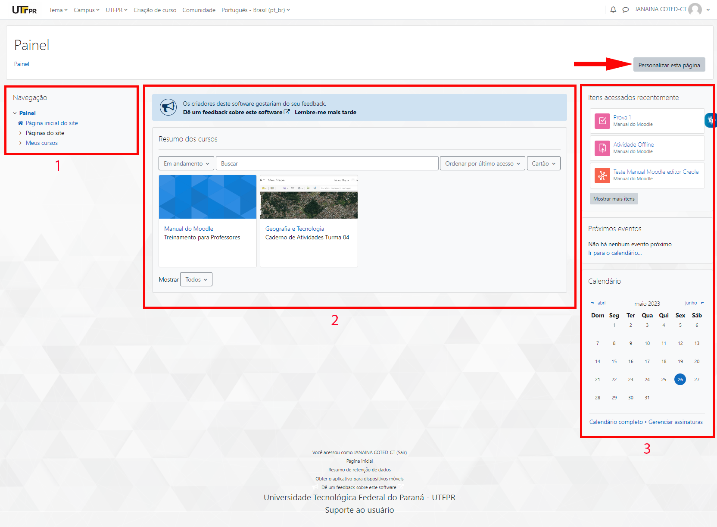Select the Teste Manual Moodle editor Creole icon
The image size is (717, 527).
pos(602,176)
